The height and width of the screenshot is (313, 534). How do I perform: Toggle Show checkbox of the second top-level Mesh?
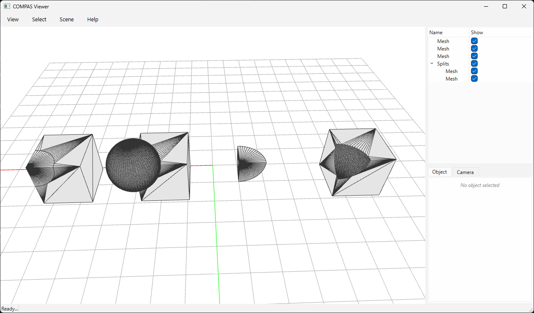[474, 48]
